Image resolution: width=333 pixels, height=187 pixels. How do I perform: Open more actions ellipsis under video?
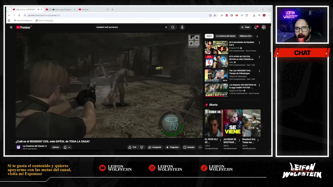tap(200, 147)
